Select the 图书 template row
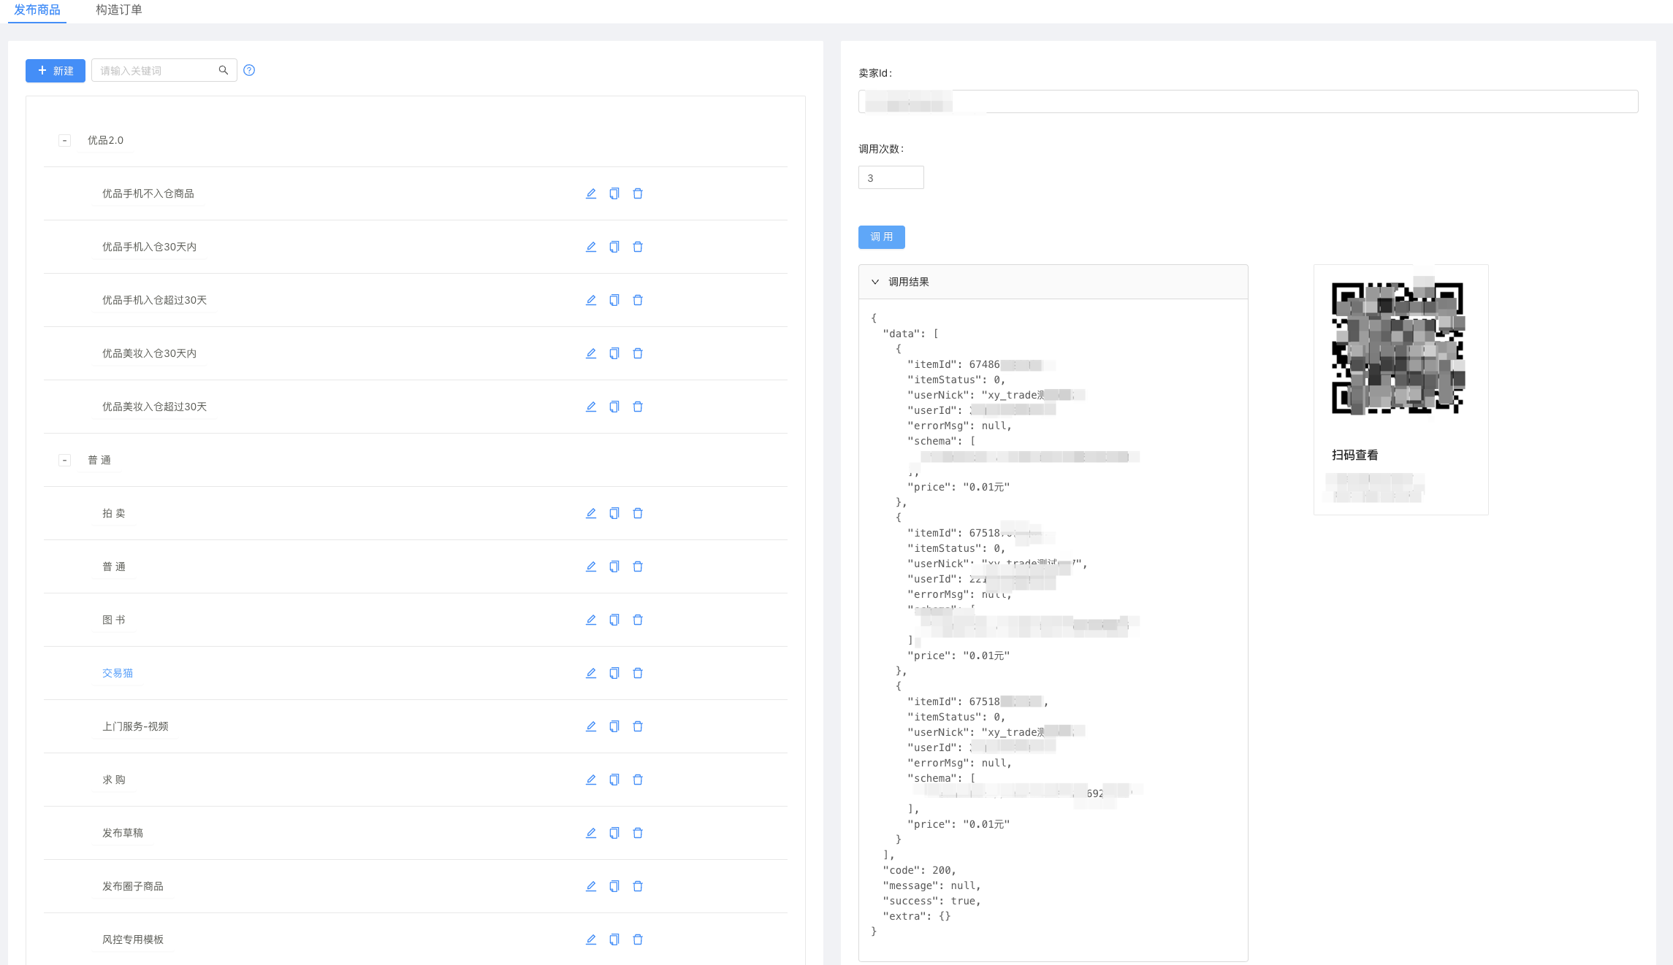Screen dimensions: 1673x965 point(415,620)
